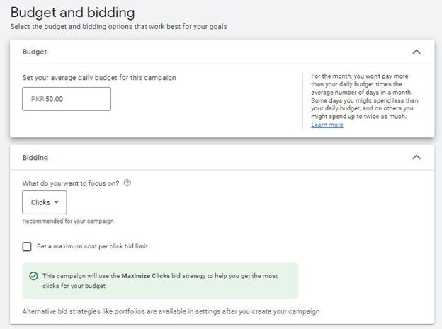Screen dimensions: 442x329
Task: Click 'What do you want to focus on?' label
Action: [x=71, y=183]
